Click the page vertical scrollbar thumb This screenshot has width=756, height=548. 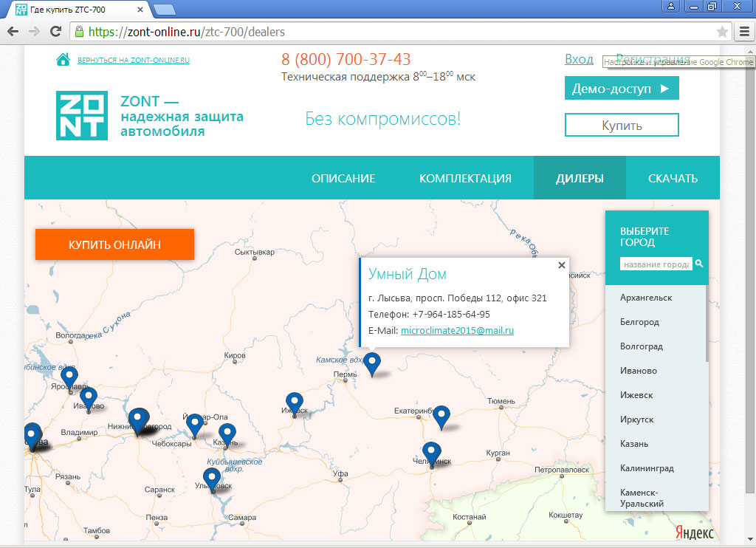[x=750, y=275]
